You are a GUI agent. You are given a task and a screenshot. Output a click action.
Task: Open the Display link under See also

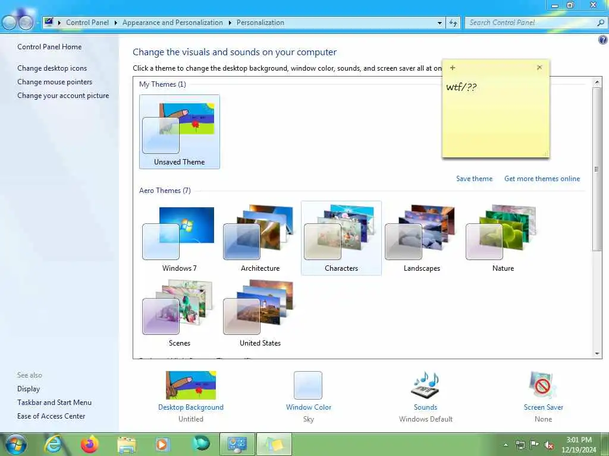click(x=29, y=389)
